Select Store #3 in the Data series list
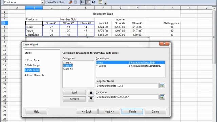This screenshot has width=217, height=122. click(68, 69)
